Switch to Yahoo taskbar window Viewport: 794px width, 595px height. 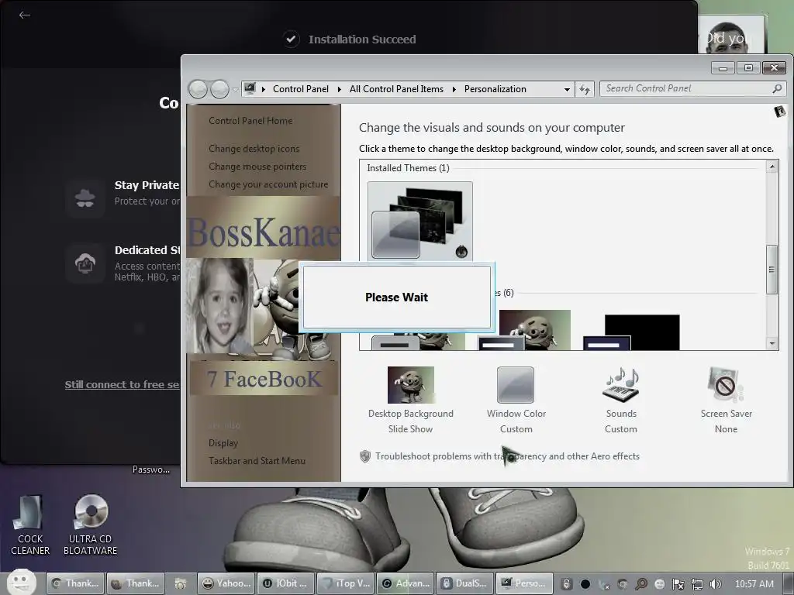coord(226,584)
